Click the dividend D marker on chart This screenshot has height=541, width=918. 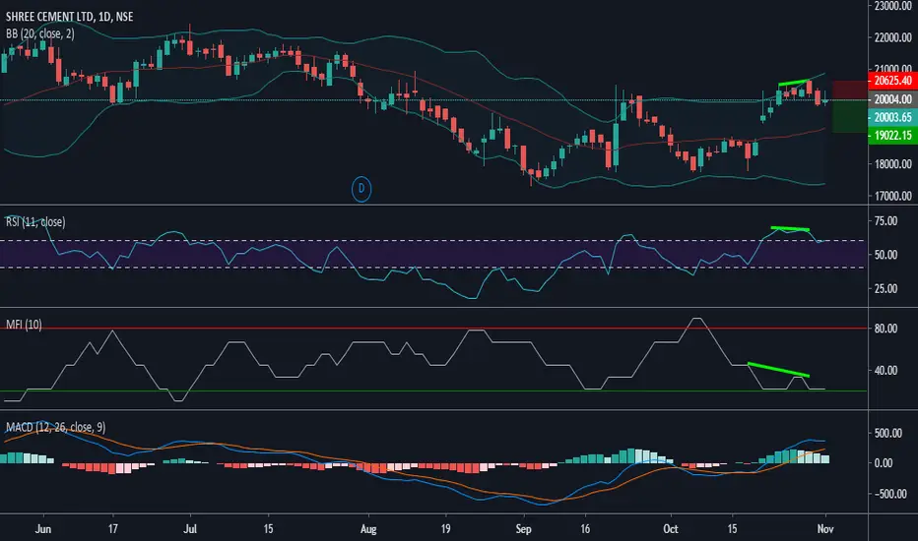coord(361,189)
